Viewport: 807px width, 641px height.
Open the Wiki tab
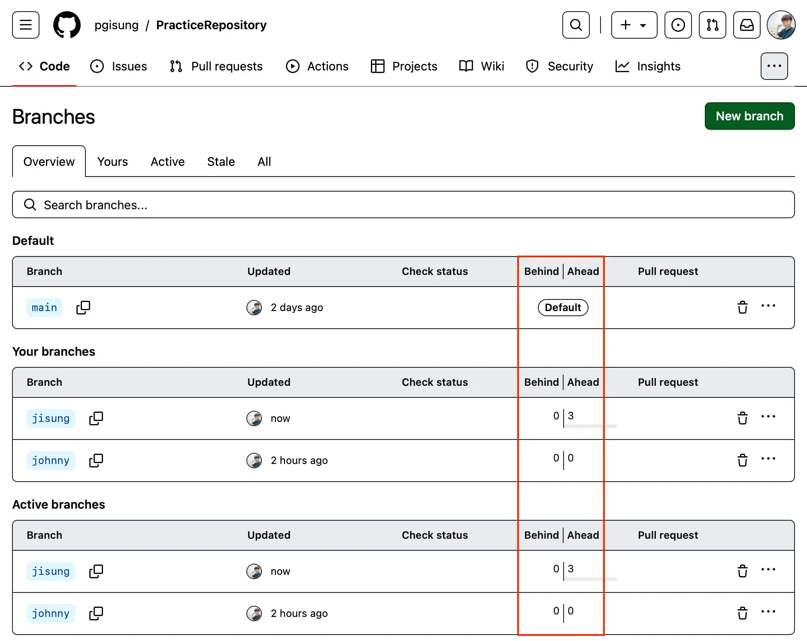[x=482, y=66]
